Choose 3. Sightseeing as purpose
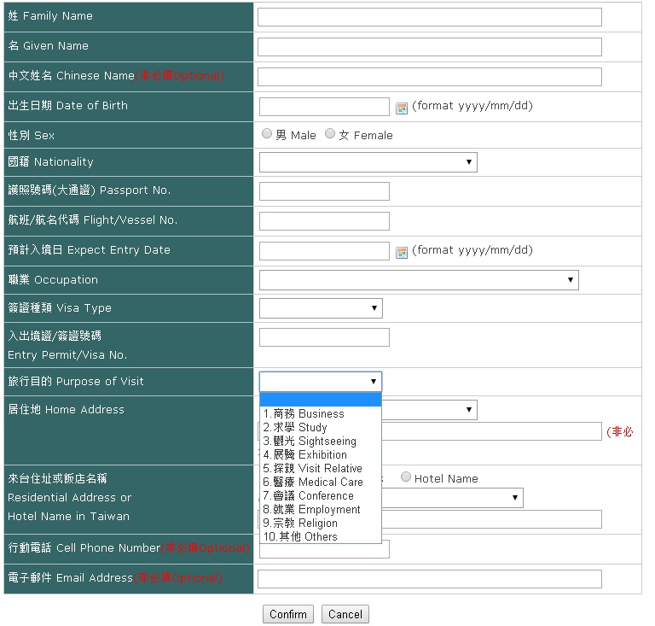This screenshot has height=626, width=655. 321,442
